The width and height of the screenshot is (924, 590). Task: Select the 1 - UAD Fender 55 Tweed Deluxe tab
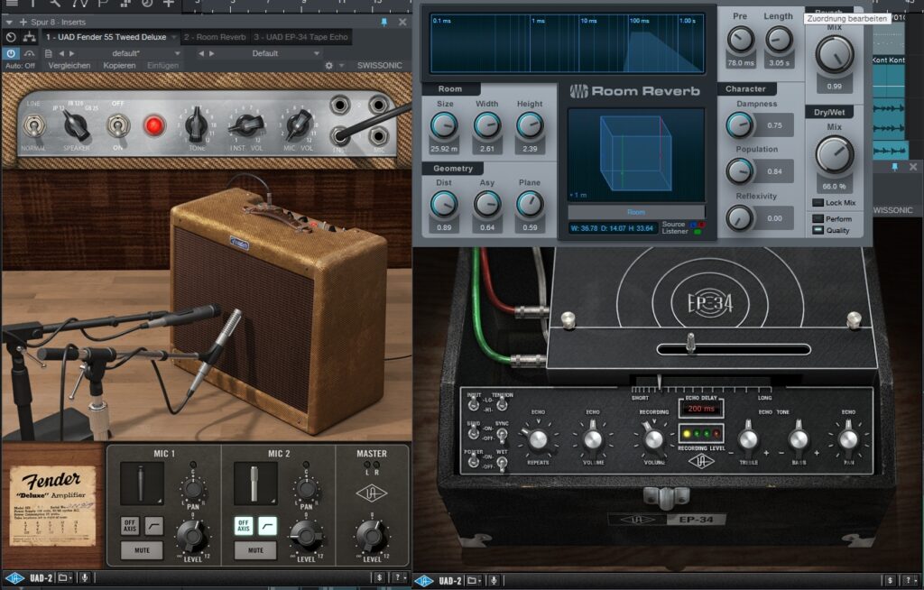coord(106,37)
